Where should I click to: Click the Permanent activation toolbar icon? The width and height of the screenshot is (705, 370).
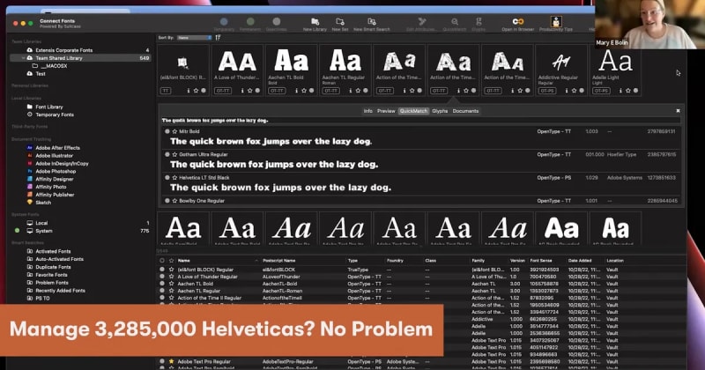click(x=250, y=21)
